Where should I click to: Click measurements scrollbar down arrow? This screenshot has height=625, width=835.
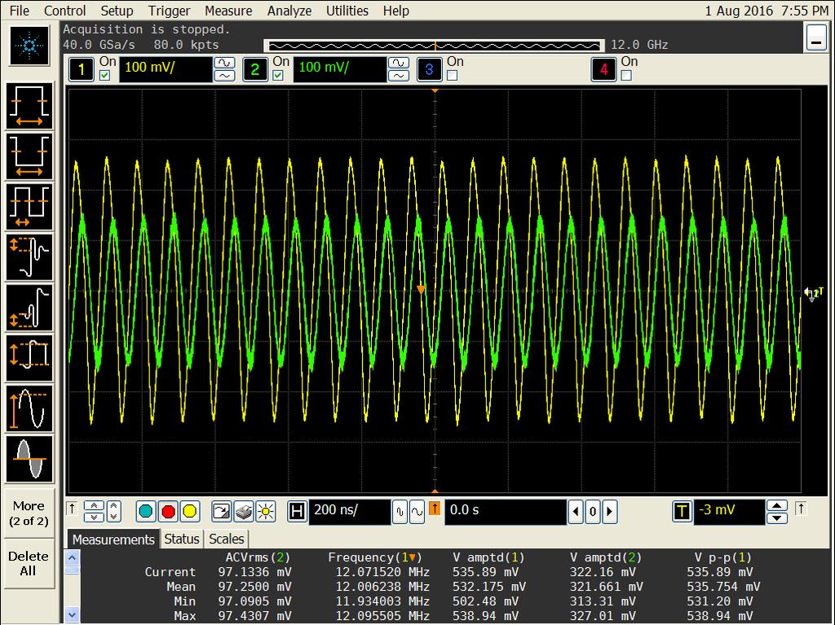click(72, 615)
